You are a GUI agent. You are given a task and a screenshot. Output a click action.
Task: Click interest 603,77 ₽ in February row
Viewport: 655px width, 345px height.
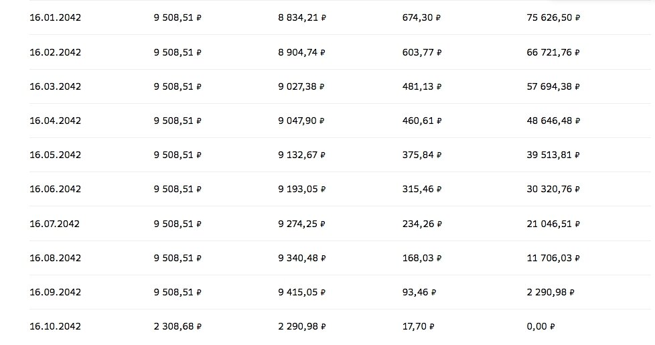422,52
